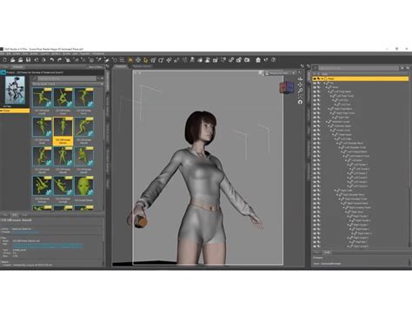Select the Left Thigh Twist bone row
This screenshot has height=317, width=412.
coord(345,96)
